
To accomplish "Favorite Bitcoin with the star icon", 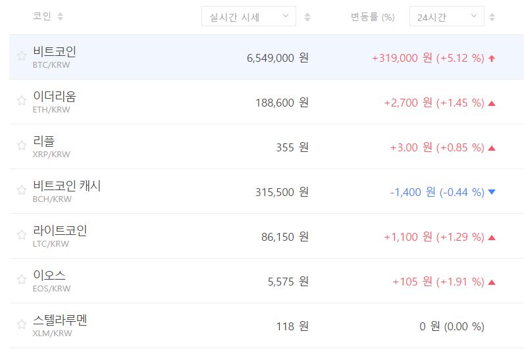I will (x=21, y=57).
